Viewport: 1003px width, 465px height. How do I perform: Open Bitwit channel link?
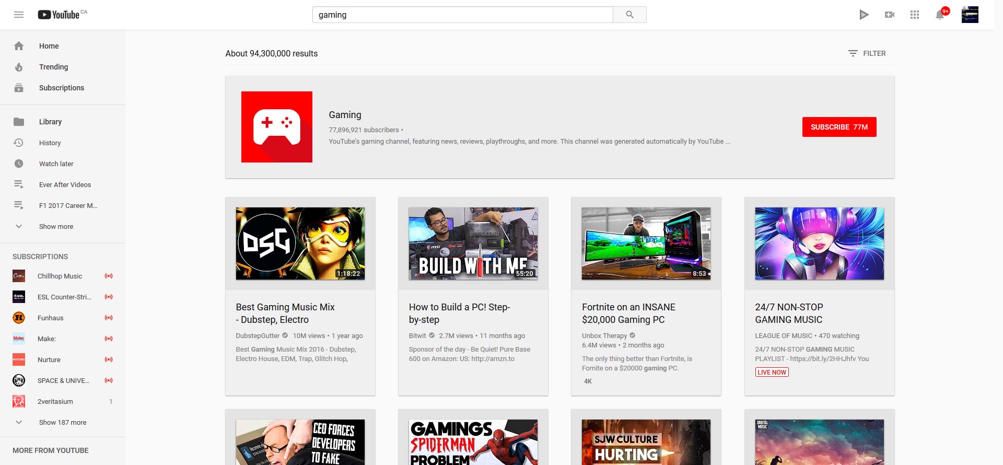(417, 336)
